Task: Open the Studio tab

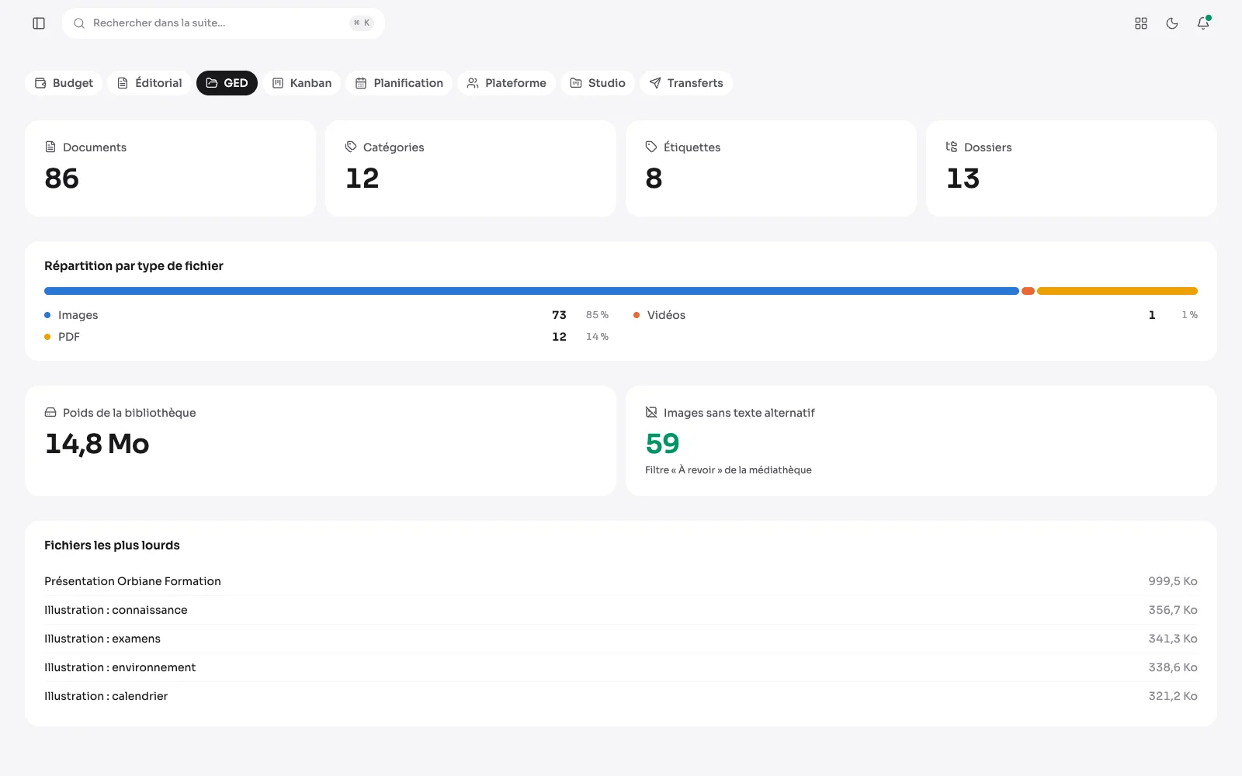Action: click(x=598, y=83)
